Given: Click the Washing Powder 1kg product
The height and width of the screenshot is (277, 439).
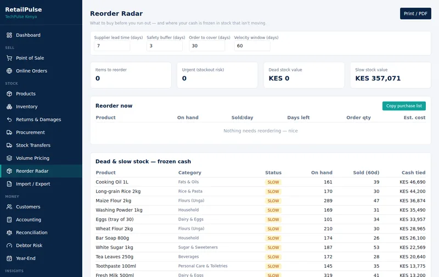Looking at the screenshot, I should pos(119,210).
